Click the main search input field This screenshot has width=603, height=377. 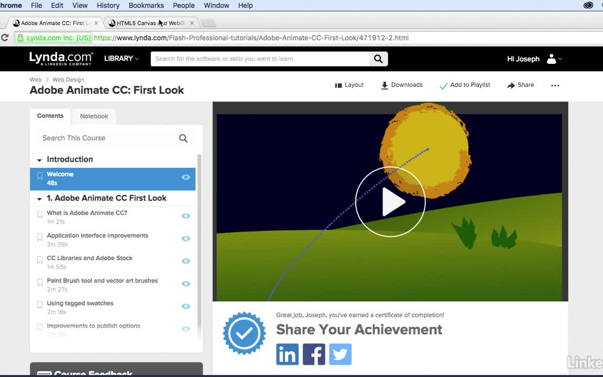[x=260, y=59]
